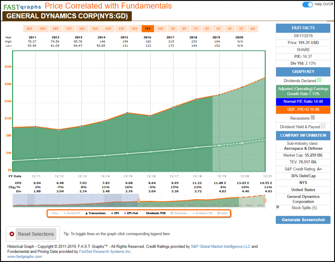Toggle the Dividend Yld legend item
Image resolution: width=335 pixels, height=262 pixels.
(x=202, y=213)
